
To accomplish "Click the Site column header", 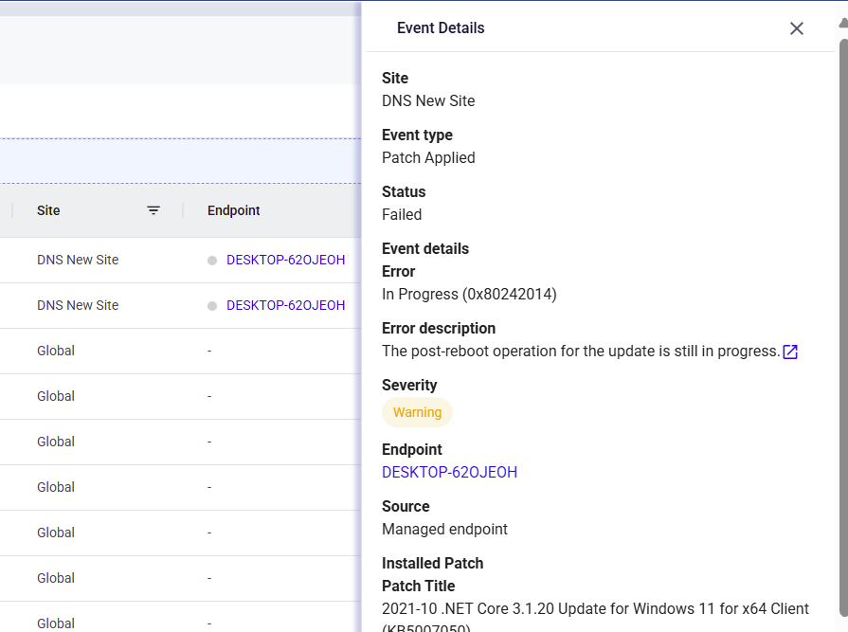I will (48, 210).
